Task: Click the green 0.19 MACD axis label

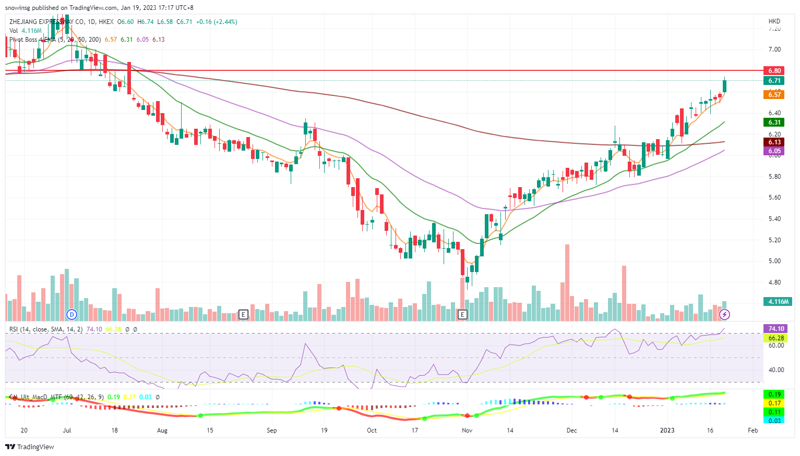Action: point(774,395)
